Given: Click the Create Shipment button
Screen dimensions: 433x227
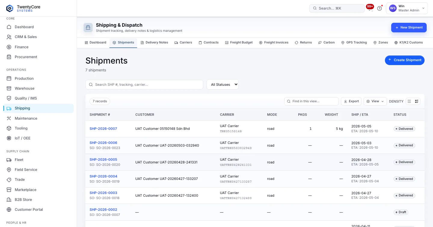Looking at the screenshot, I should (x=404, y=60).
